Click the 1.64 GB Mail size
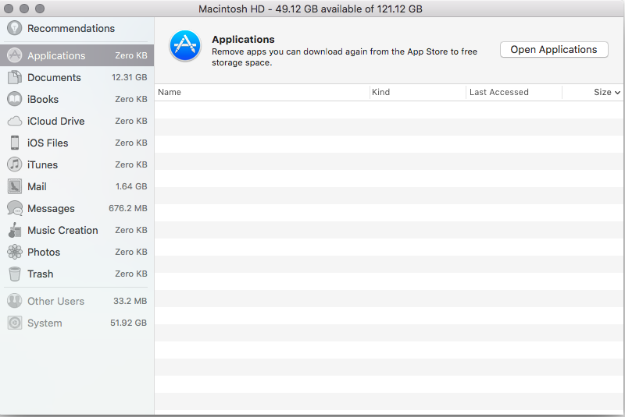 pyautogui.click(x=131, y=186)
